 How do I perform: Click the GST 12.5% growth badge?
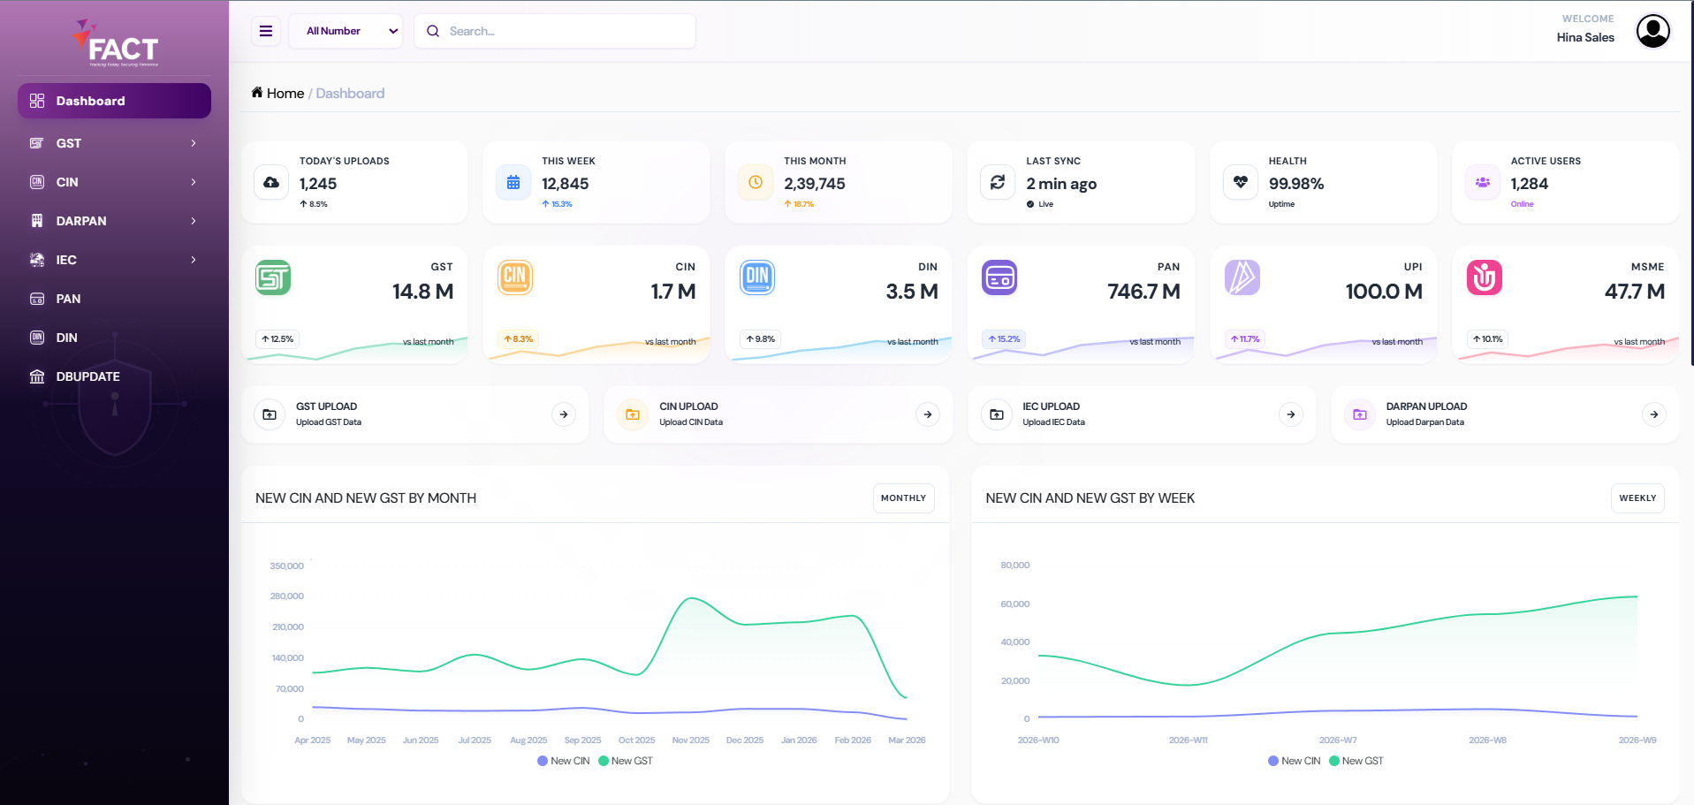pyautogui.click(x=277, y=339)
